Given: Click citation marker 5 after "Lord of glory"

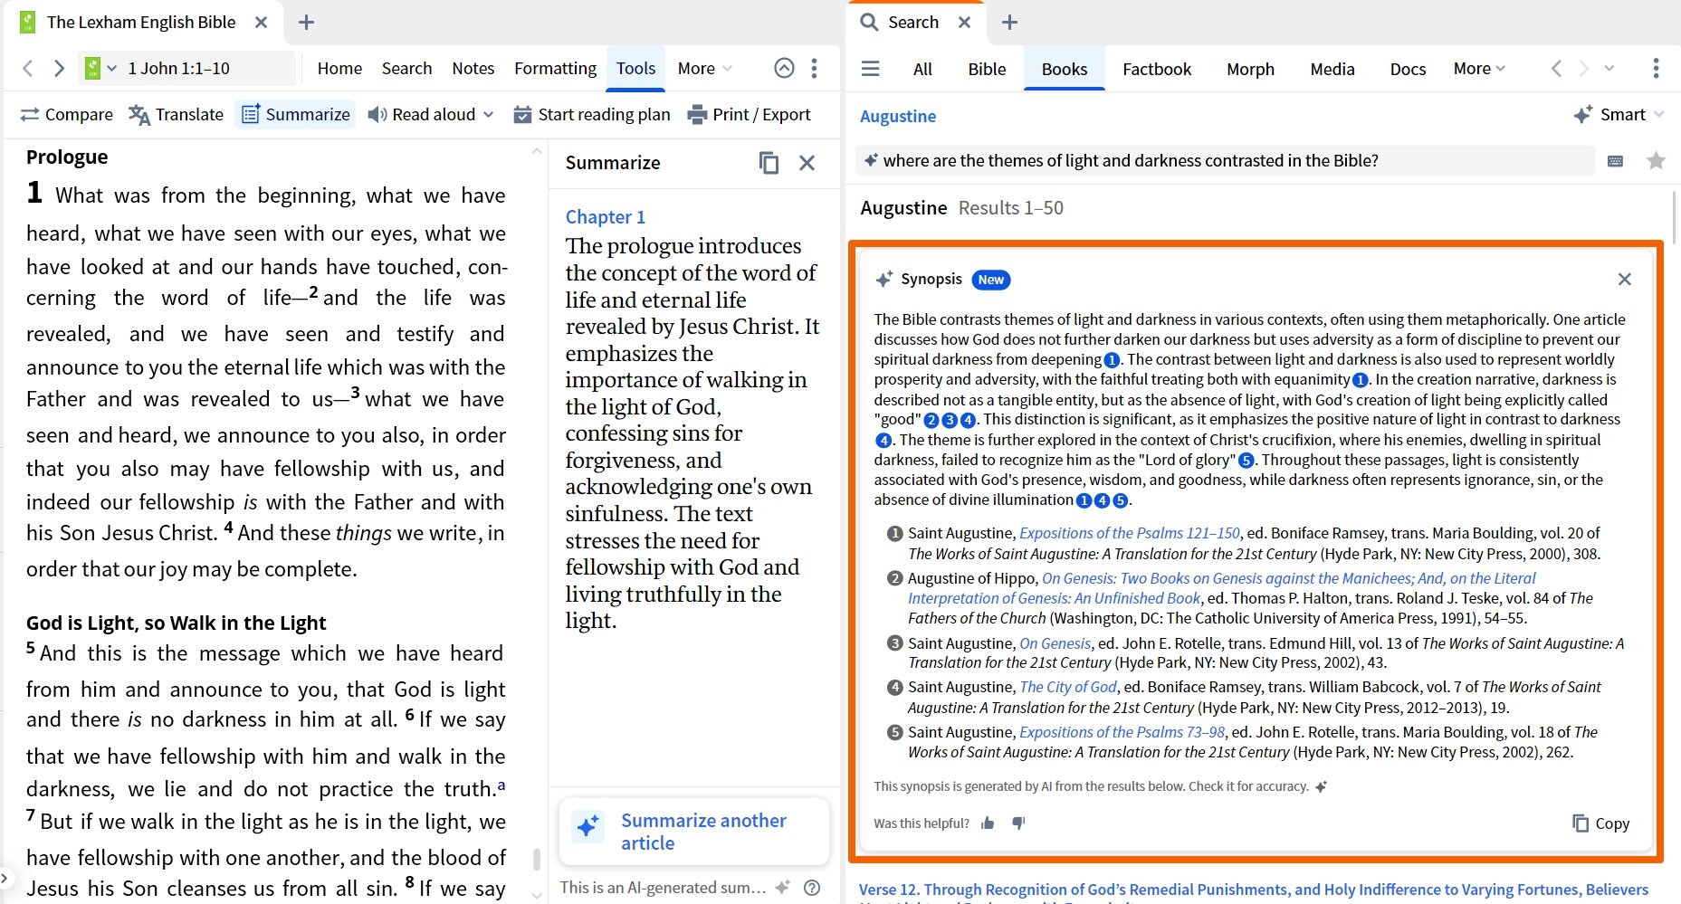Looking at the screenshot, I should click(x=1246, y=461).
